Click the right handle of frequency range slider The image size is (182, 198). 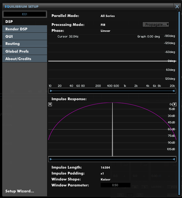click(174, 91)
